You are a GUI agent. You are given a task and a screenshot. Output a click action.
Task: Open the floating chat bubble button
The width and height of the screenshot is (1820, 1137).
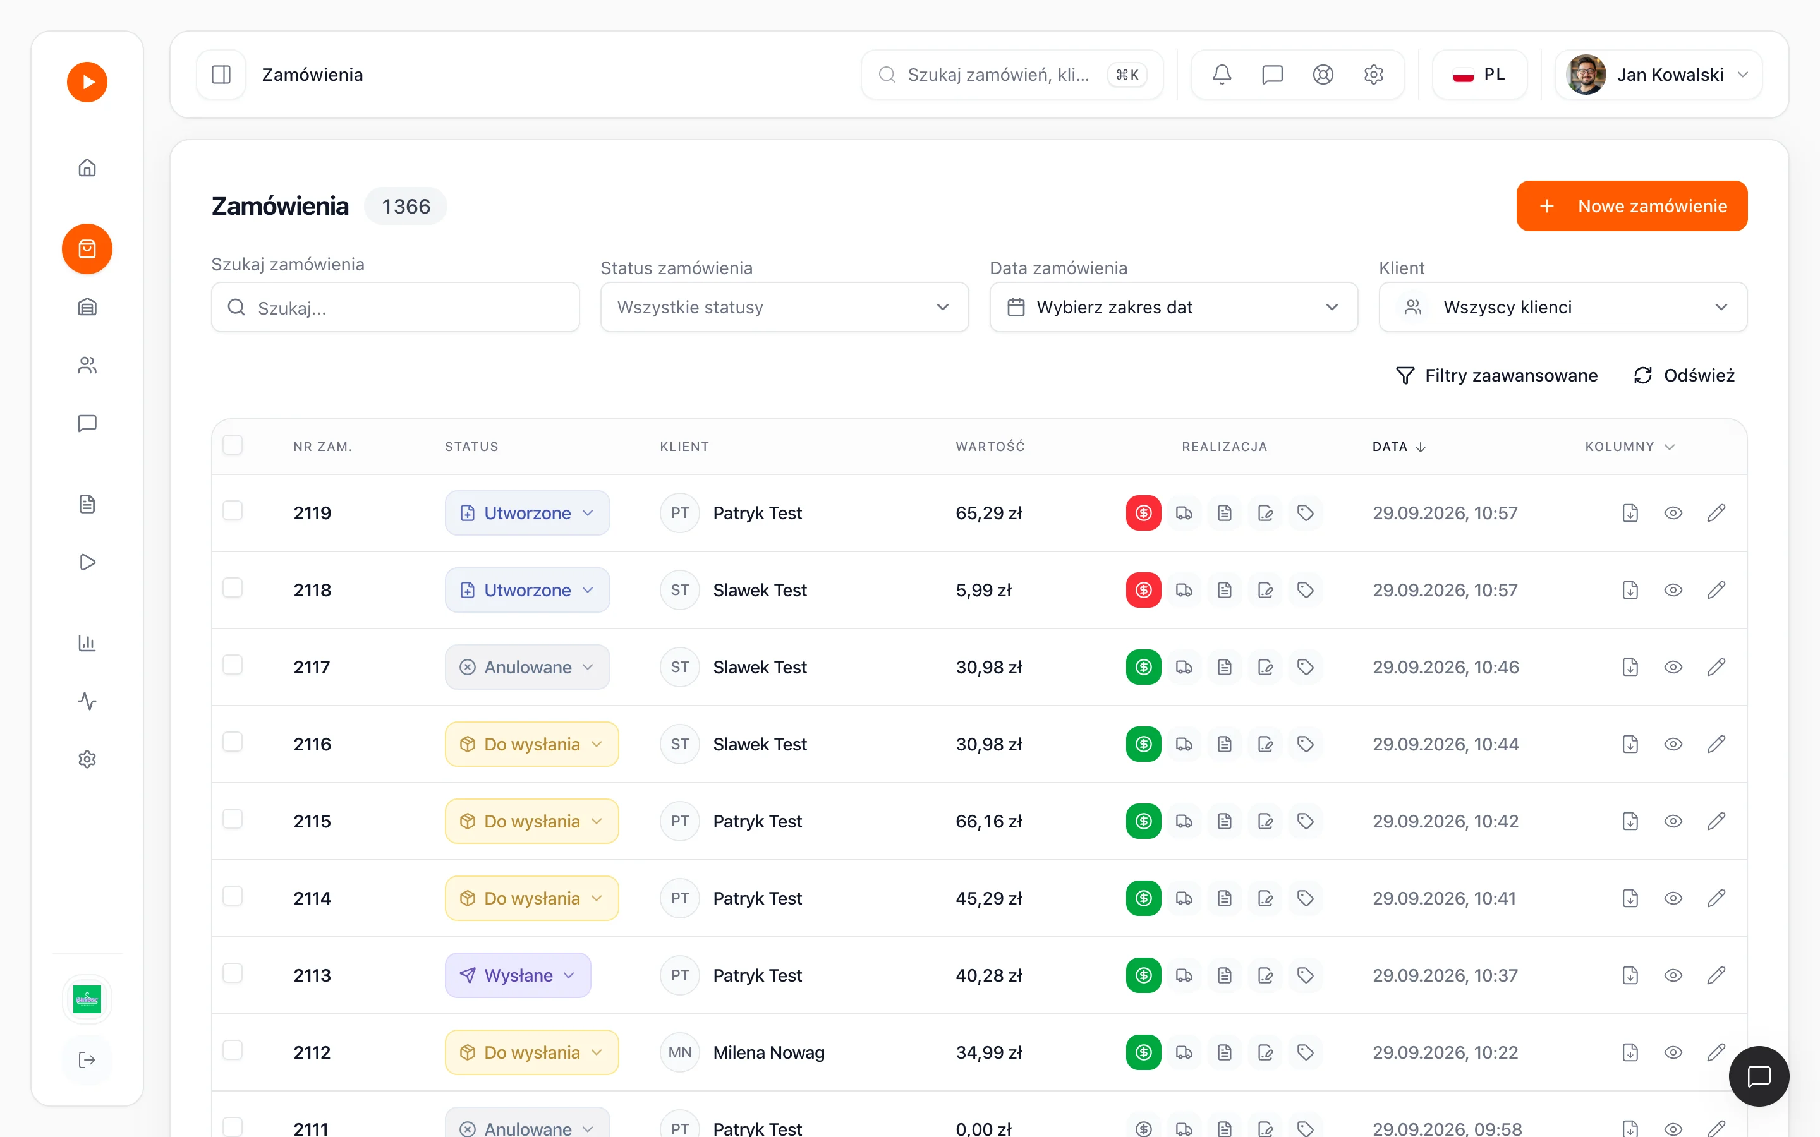pyautogui.click(x=1759, y=1076)
